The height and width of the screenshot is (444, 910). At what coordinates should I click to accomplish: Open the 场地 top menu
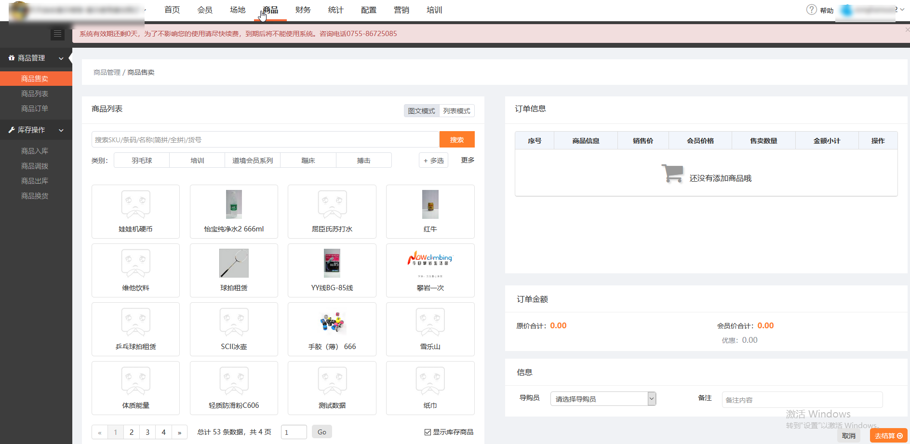tap(238, 10)
